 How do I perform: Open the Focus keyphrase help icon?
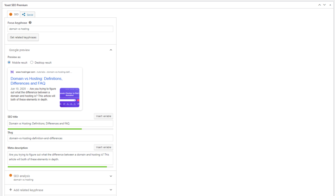tap(30, 23)
